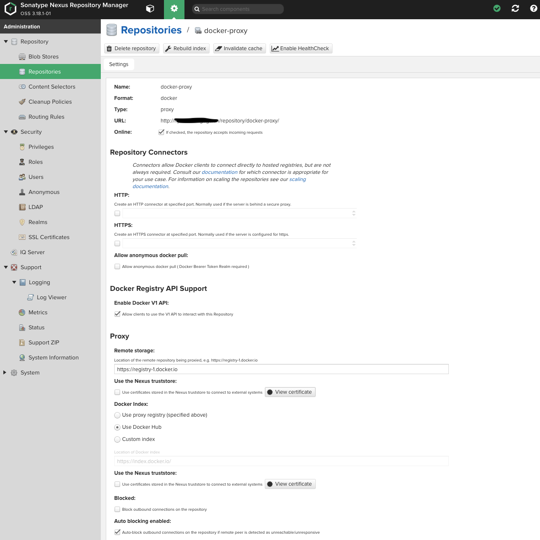The image size is (540, 540).
Task: Select the Custom index radio option
Action: coord(118,439)
